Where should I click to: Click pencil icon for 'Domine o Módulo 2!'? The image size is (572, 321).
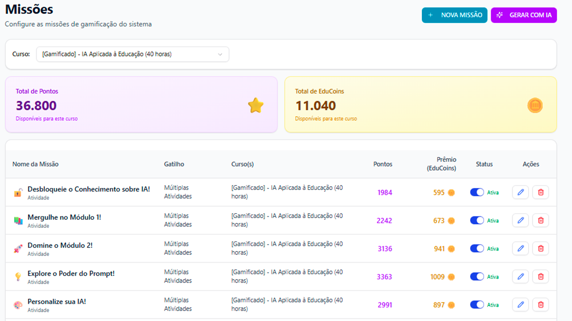[520, 248]
